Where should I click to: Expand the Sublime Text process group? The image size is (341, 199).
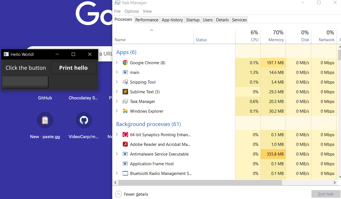(117, 92)
